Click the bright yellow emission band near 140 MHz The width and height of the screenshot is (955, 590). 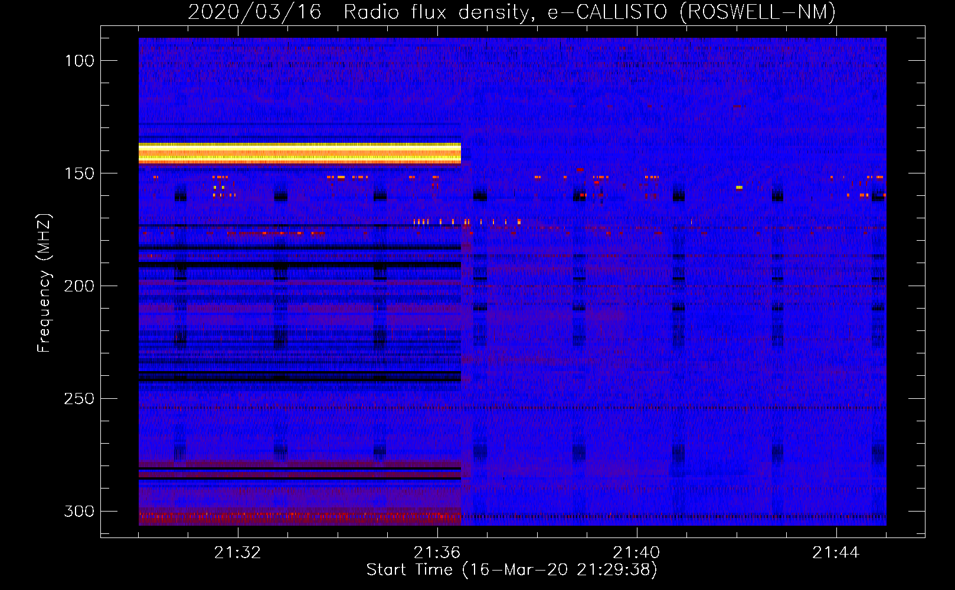[x=300, y=153]
